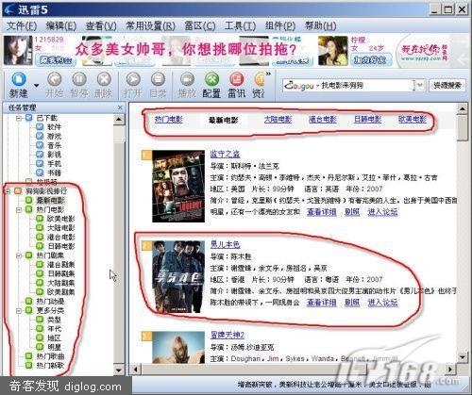472x395 pixels.
Task: Click the 日韩电影 icon in sidebar tree
Action: coord(40,246)
